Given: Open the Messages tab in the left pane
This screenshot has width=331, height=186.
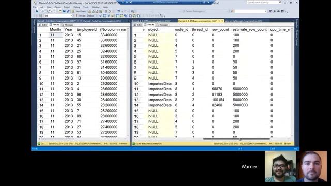Looking at the screenshot, I should (68, 25).
